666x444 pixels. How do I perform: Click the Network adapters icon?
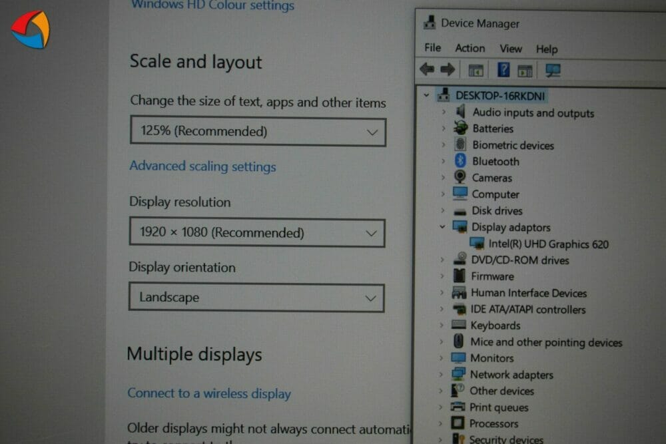(458, 374)
